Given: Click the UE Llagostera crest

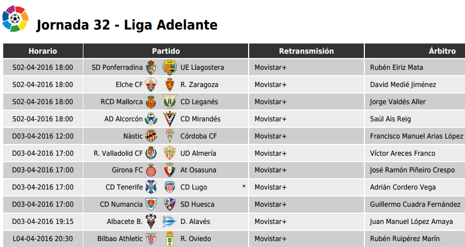Looking at the screenshot, I should point(170,68).
